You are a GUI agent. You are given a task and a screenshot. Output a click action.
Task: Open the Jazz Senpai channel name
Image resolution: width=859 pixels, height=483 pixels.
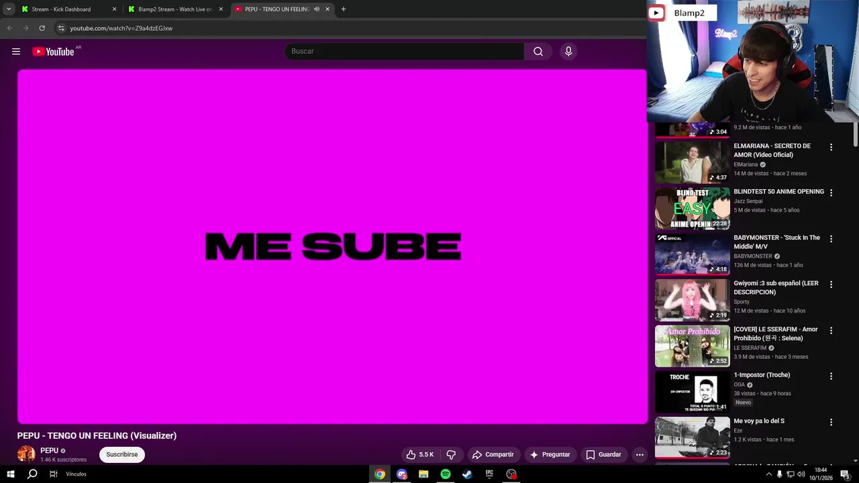[x=748, y=201]
